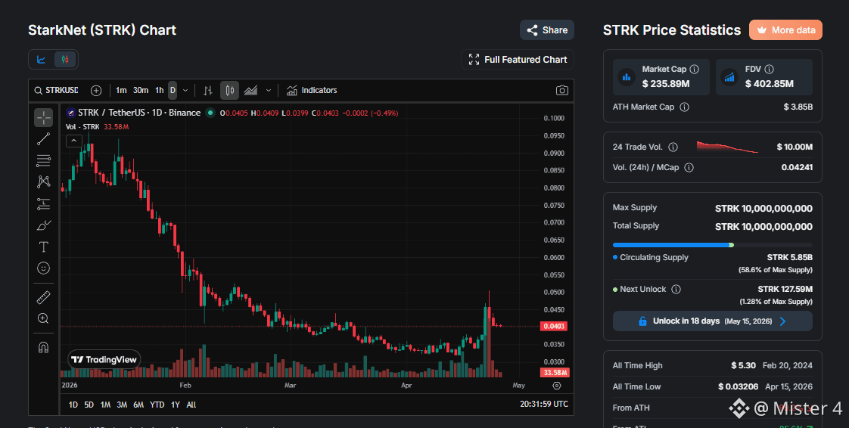Open the Full Featured Chart

(518, 60)
